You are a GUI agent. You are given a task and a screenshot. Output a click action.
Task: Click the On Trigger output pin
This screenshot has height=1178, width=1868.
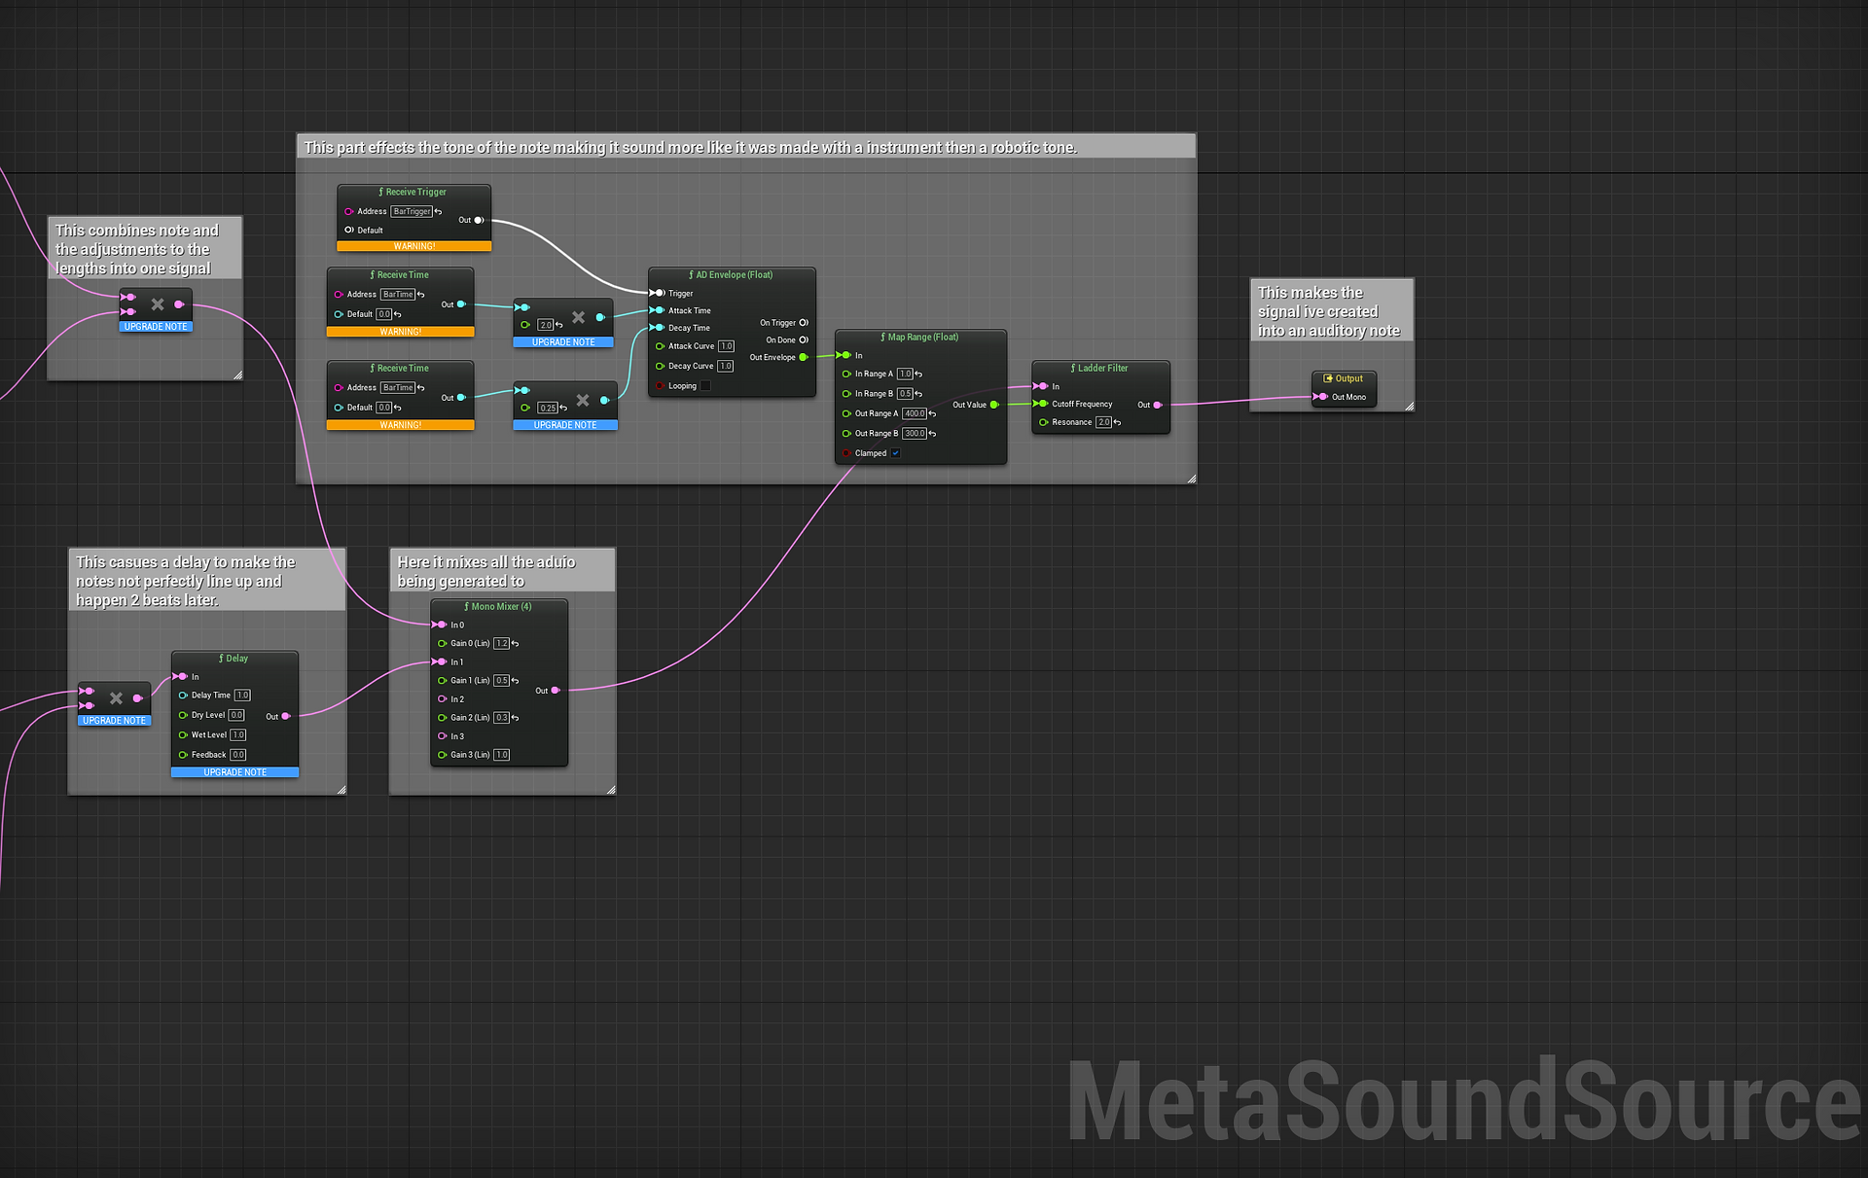804,323
